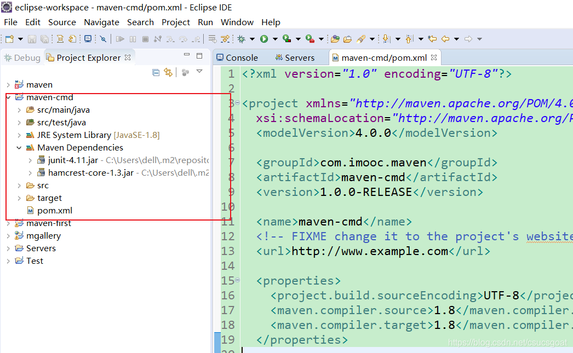This screenshot has width=573, height=353.
Task: Collapse the Maven Dependencies node
Action: coord(19,148)
